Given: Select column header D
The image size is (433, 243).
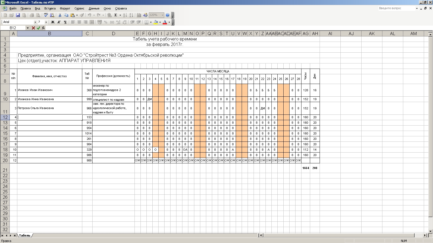Looking at the screenshot, I should point(113,33).
